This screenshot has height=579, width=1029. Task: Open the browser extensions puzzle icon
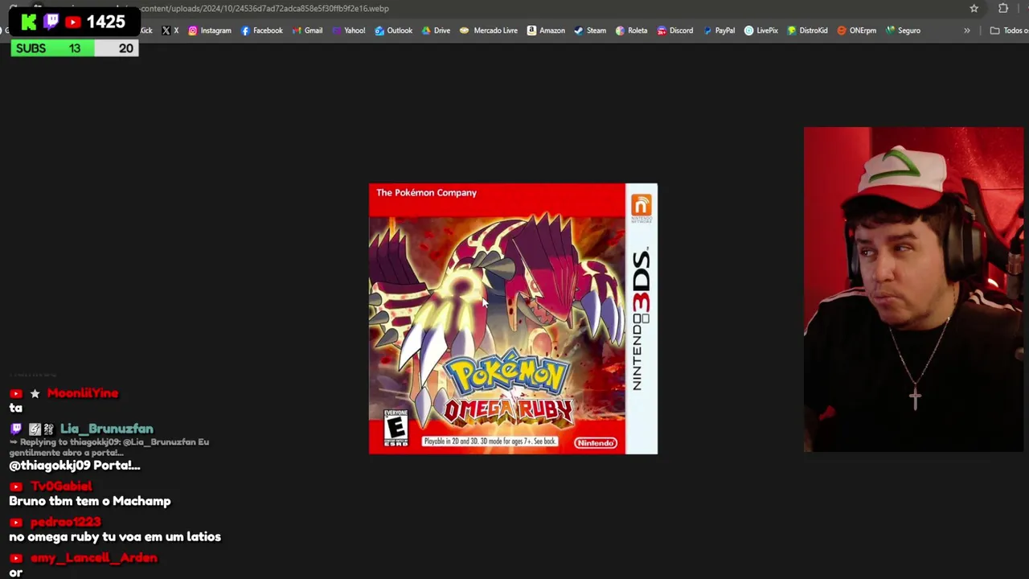1003,9
